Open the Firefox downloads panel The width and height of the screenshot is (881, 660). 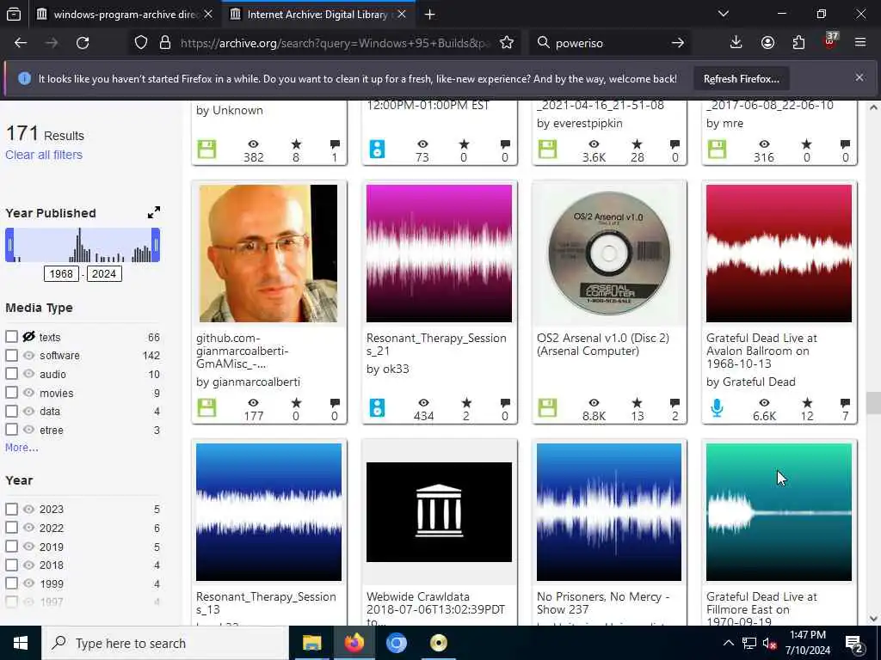[736, 43]
